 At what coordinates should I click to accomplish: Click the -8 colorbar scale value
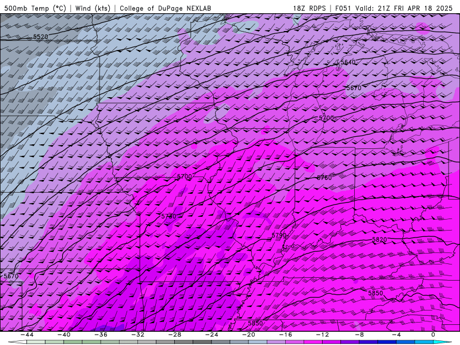360,335
